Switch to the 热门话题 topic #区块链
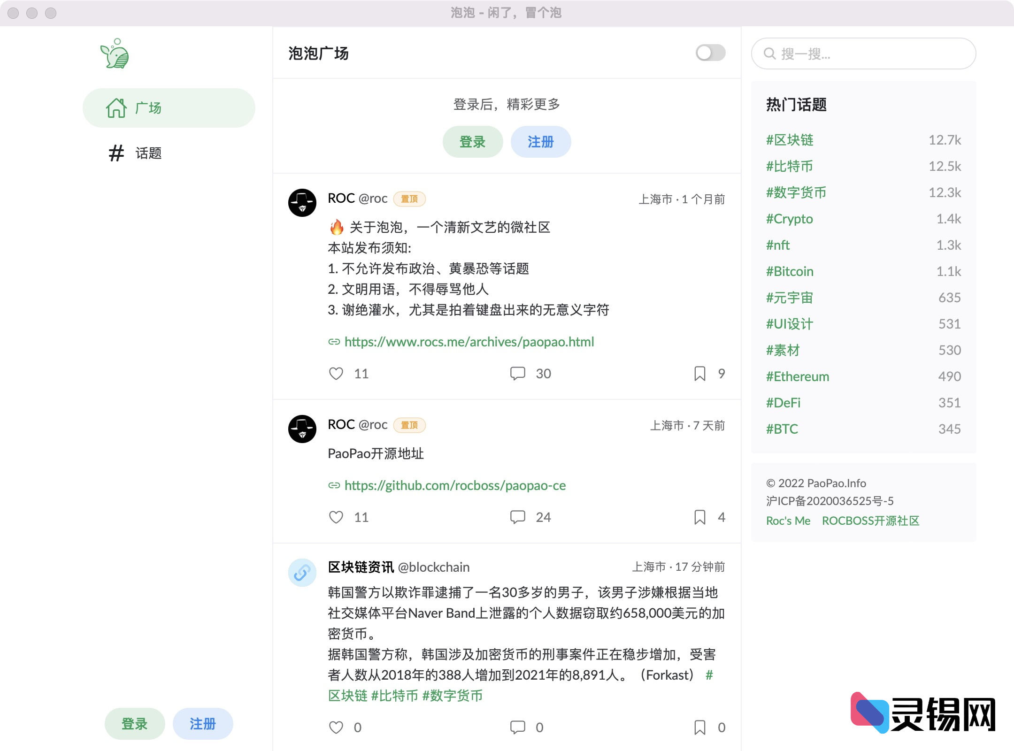The width and height of the screenshot is (1014, 751). click(x=790, y=139)
